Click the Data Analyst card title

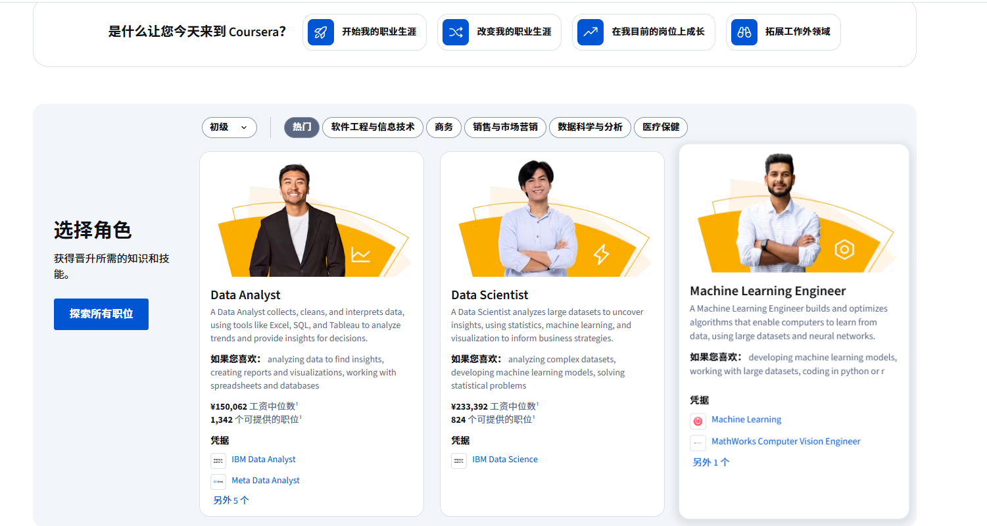pos(245,295)
